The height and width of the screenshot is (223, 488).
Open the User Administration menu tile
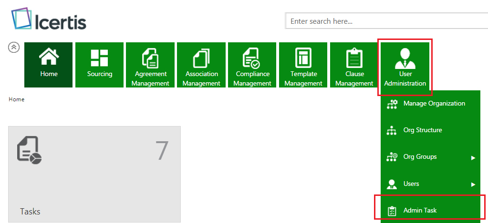405,65
